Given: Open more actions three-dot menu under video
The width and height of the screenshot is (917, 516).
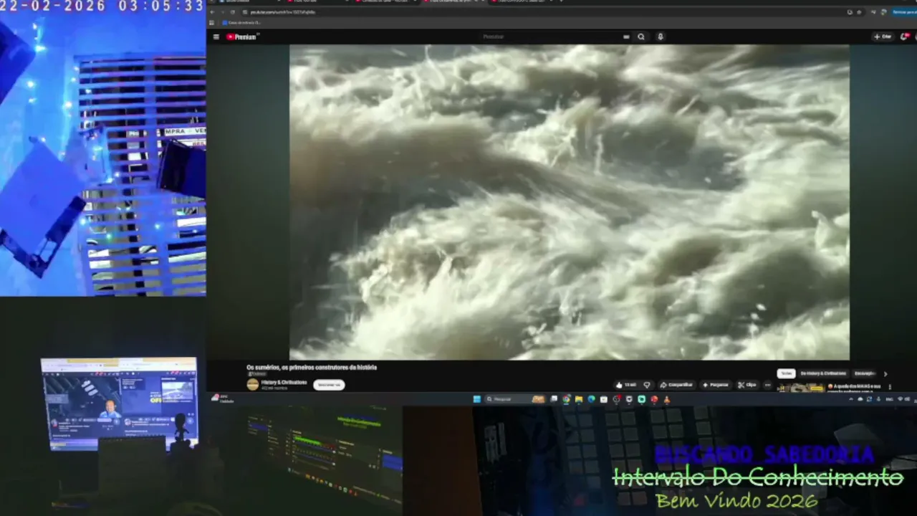Looking at the screenshot, I should 768,385.
